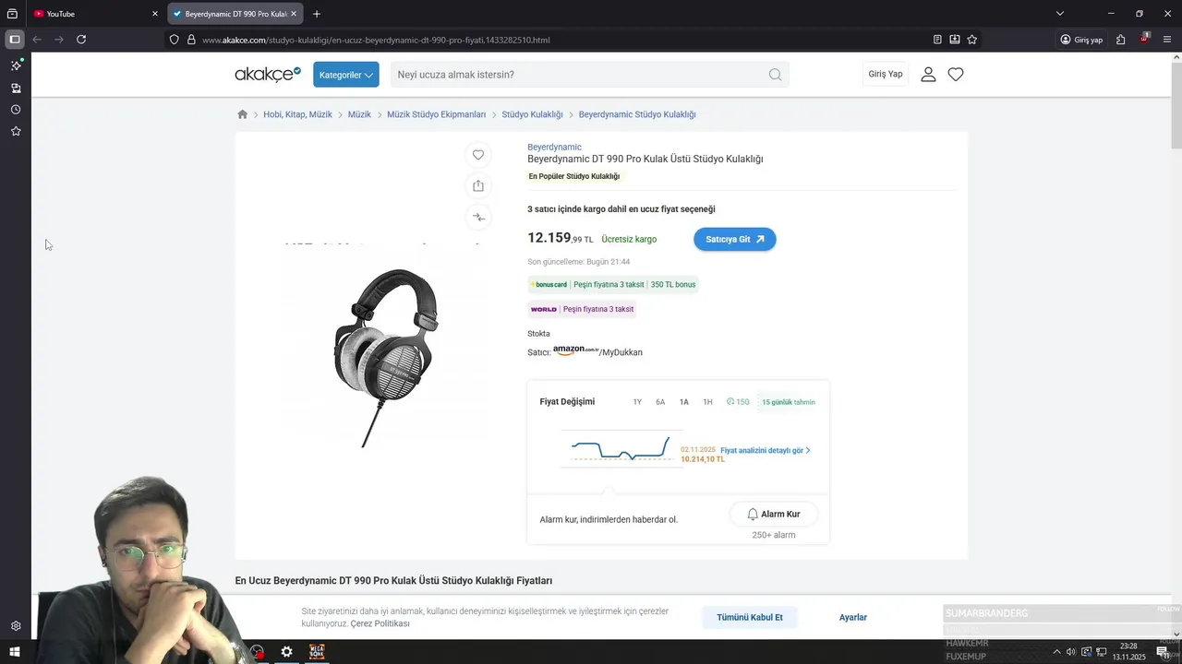Click Giriş Yap button on akakçe header
Screen dimensions: 1182x664
(x=886, y=74)
